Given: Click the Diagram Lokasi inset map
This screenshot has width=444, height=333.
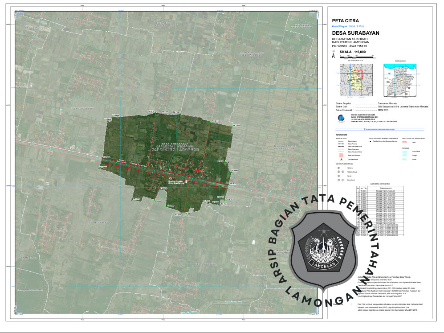Looking at the screenshot, I should point(401,80).
